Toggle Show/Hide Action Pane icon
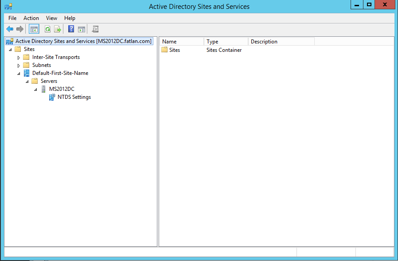The image size is (398, 261). (x=82, y=29)
